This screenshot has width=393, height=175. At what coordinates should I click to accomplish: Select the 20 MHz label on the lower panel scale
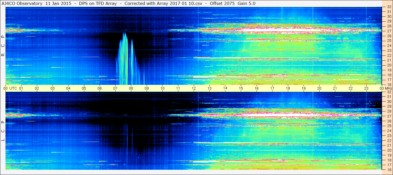389,150
